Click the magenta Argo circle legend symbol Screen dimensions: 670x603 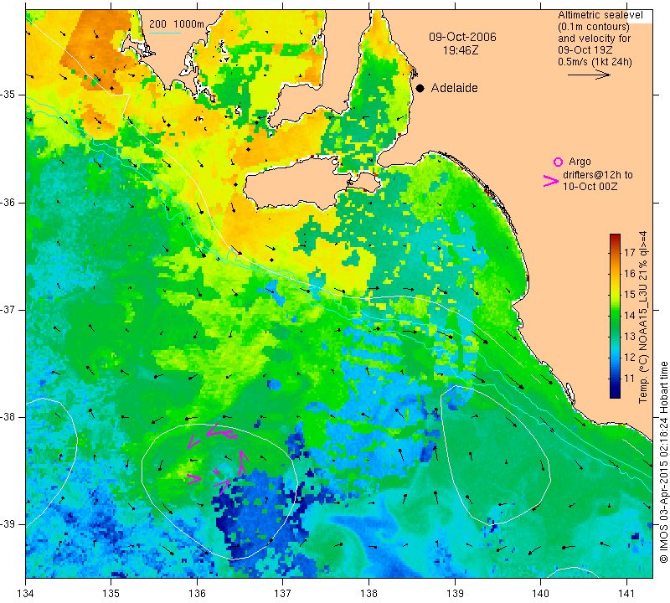558,162
